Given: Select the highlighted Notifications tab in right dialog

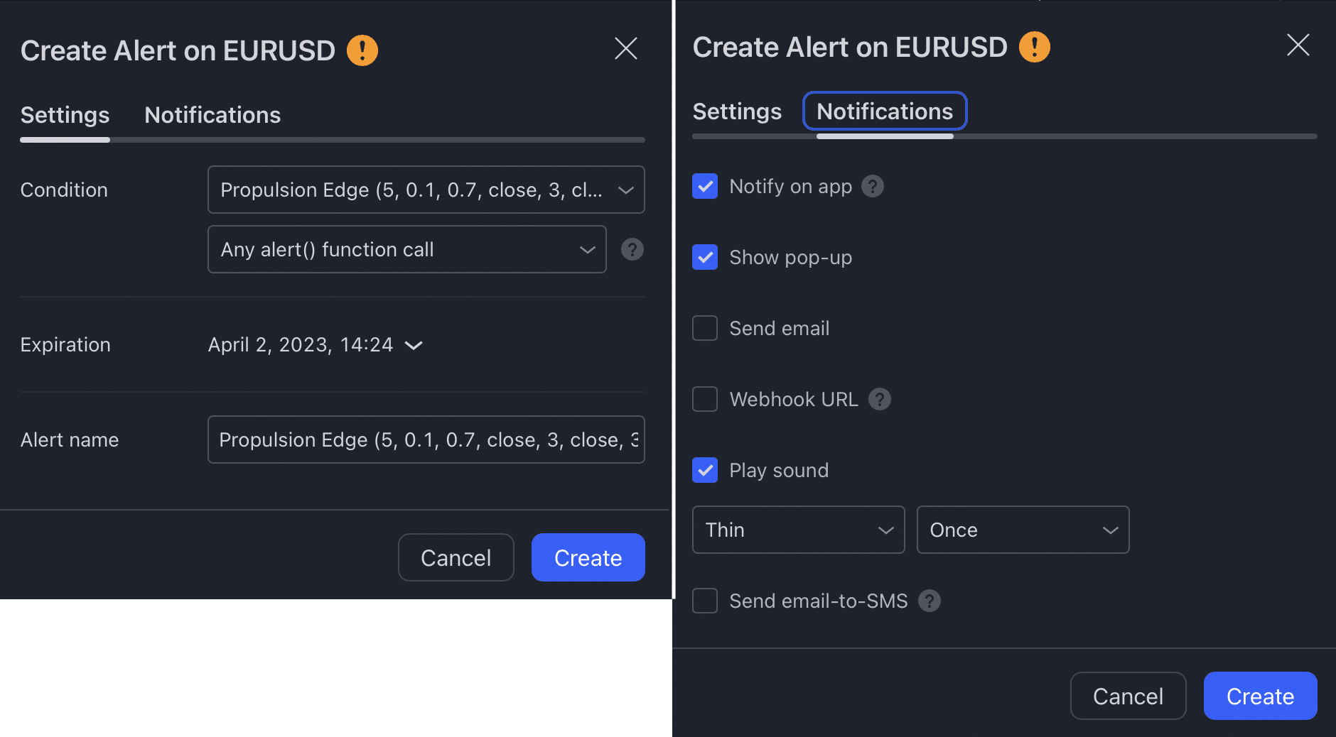Looking at the screenshot, I should [885, 111].
